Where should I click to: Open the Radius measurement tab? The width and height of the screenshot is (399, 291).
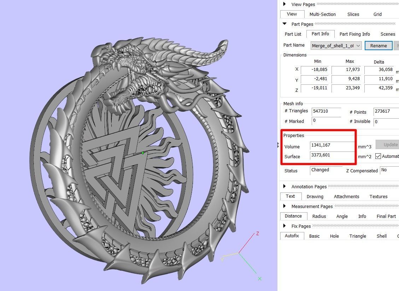tap(319, 216)
